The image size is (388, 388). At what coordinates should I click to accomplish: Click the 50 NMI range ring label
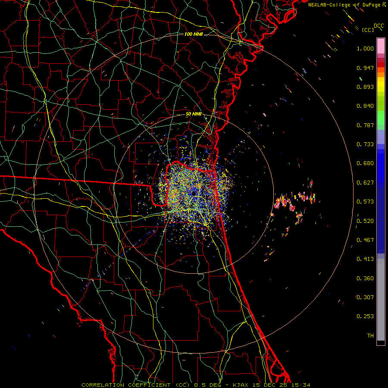click(194, 114)
